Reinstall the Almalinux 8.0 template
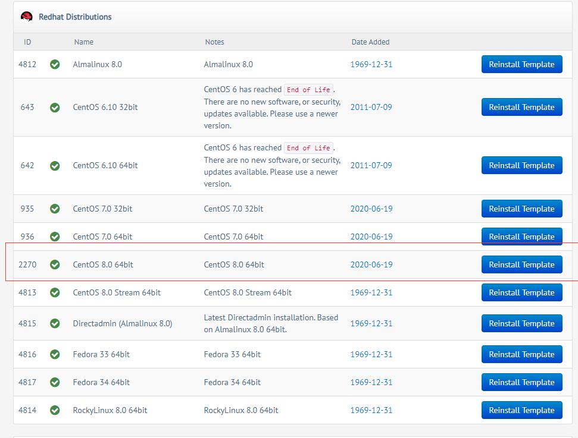This screenshot has height=438, width=578. (x=521, y=64)
